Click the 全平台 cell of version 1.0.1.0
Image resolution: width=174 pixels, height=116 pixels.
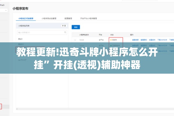(101, 40)
